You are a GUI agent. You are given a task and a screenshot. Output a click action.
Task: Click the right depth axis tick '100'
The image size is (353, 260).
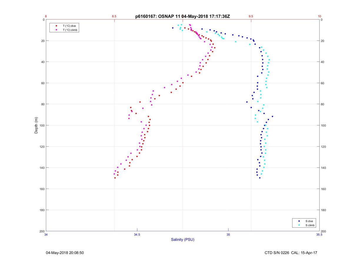tap(323, 125)
